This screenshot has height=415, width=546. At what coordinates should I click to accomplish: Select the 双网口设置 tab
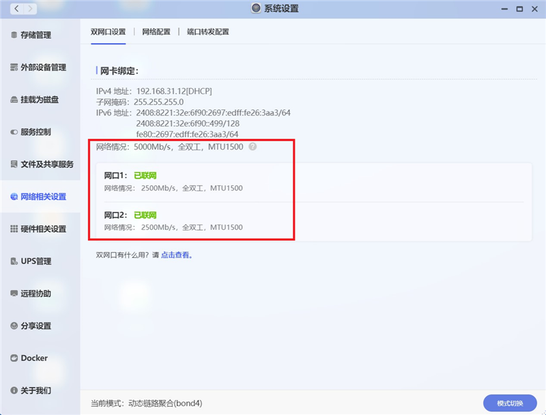(x=109, y=31)
